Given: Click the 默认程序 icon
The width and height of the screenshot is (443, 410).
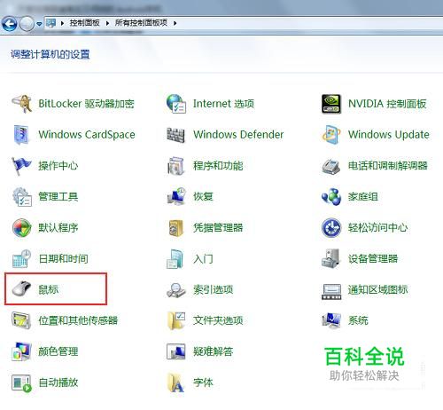Looking at the screenshot, I should click(21, 228).
